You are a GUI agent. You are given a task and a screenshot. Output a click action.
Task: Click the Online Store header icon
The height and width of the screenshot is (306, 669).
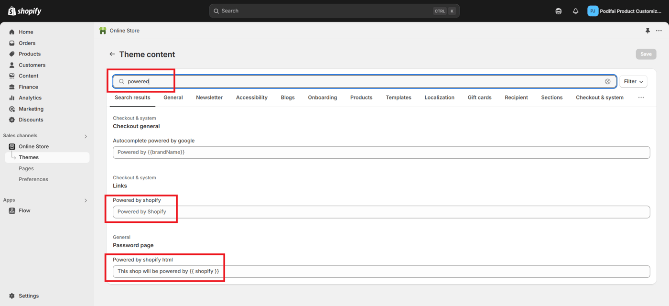pyautogui.click(x=103, y=31)
